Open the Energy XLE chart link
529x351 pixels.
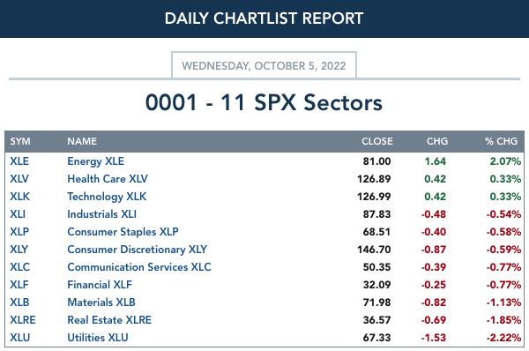point(95,161)
